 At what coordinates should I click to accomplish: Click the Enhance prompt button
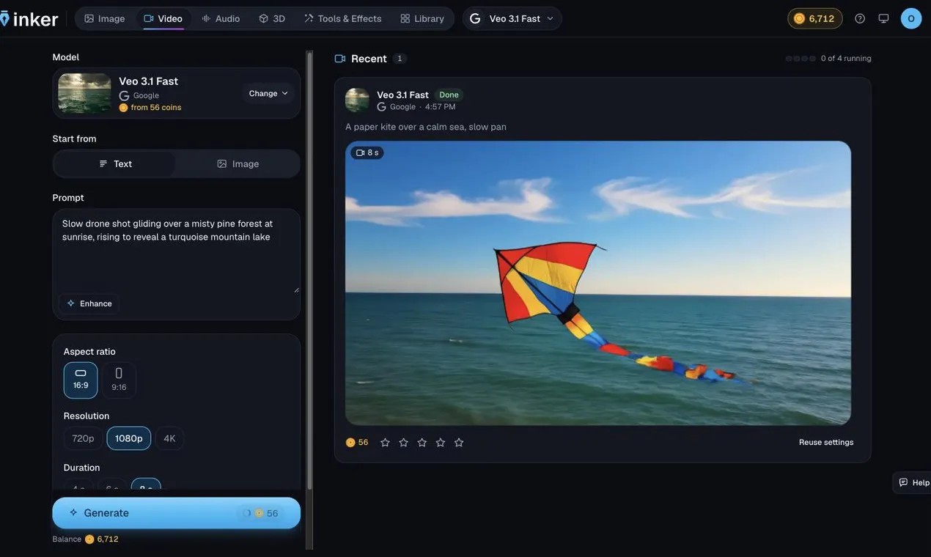click(89, 303)
